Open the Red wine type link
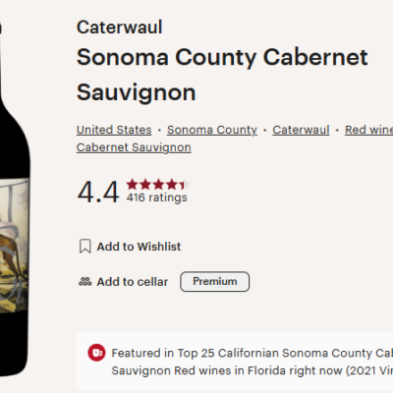This screenshot has width=393, height=393. coord(368,130)
